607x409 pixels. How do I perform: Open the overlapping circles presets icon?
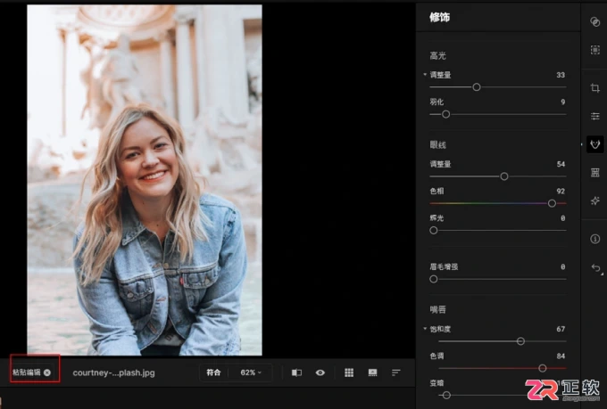[595, 21]
